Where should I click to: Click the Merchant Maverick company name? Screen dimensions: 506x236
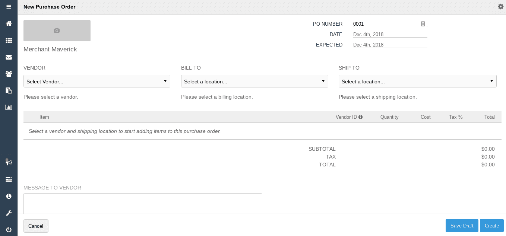(x=50, y=49)
